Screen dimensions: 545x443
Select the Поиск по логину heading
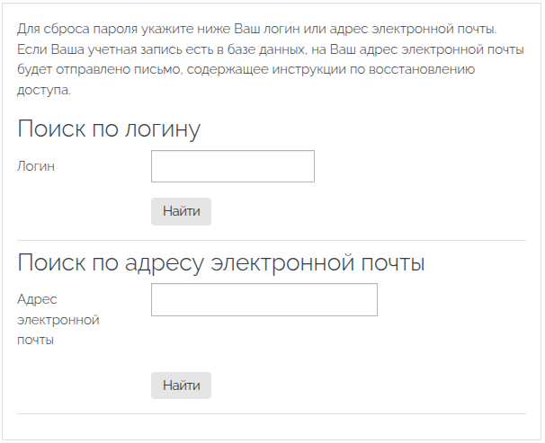[x=109, y=129]
